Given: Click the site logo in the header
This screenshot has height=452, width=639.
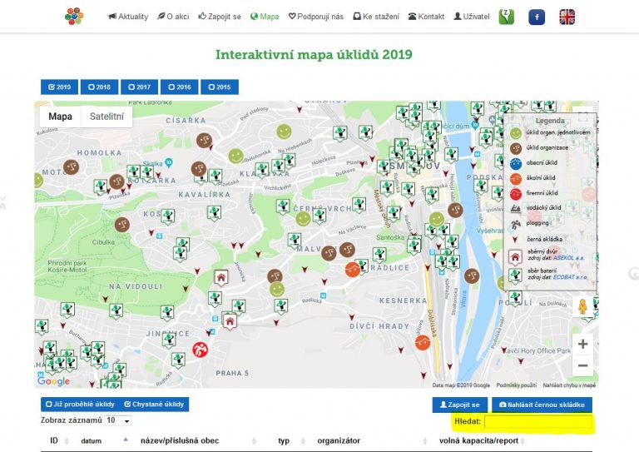Looking at the screenshot, I should [x=74, y=17].
